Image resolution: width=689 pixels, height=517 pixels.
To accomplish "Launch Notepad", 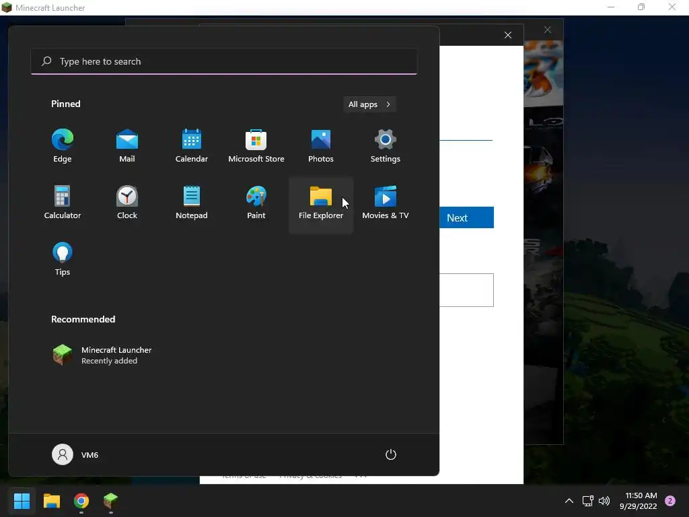I will (x=192, y=203).
